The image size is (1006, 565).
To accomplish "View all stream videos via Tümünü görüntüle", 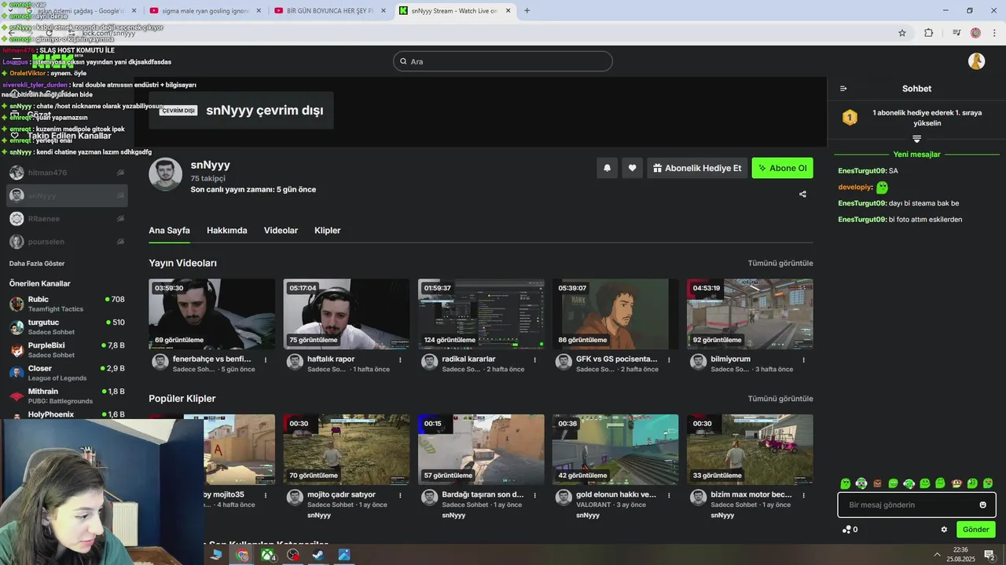I will (x=780, y=264).
